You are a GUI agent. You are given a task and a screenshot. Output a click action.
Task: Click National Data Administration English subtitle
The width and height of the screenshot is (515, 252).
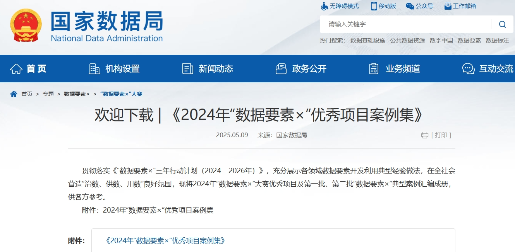pos(107,38)
